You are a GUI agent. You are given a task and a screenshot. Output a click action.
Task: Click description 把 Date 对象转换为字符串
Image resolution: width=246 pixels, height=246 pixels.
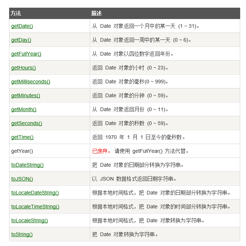pyautogui.click(x=125, y=234)
